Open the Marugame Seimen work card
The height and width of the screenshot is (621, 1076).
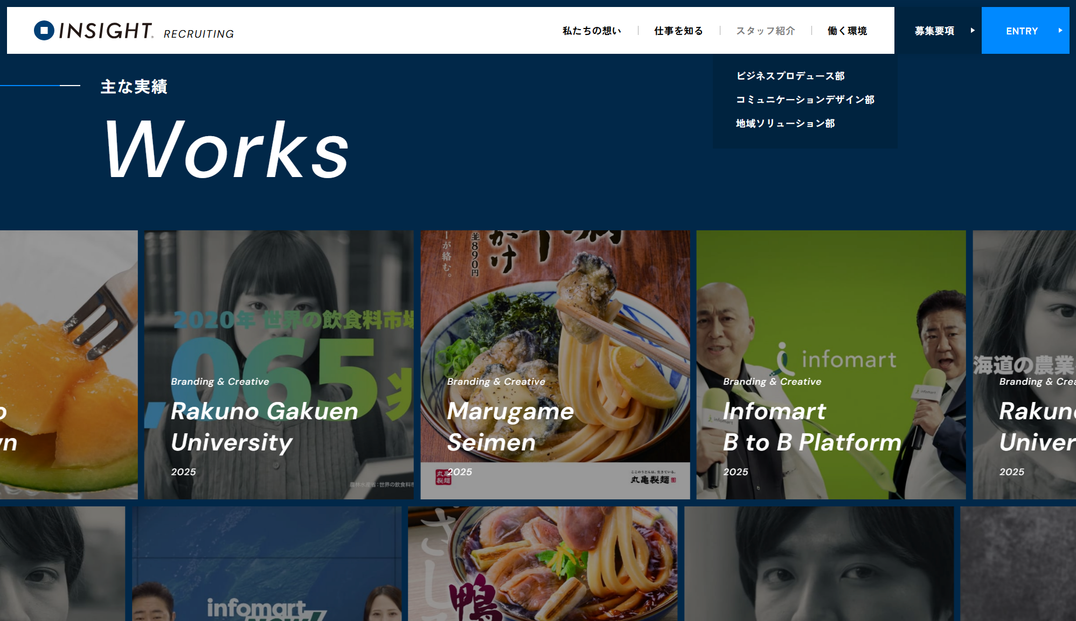[555, 365]
